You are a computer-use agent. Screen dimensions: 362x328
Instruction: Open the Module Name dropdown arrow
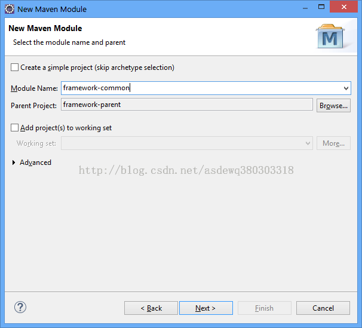[x=346, y=88]
